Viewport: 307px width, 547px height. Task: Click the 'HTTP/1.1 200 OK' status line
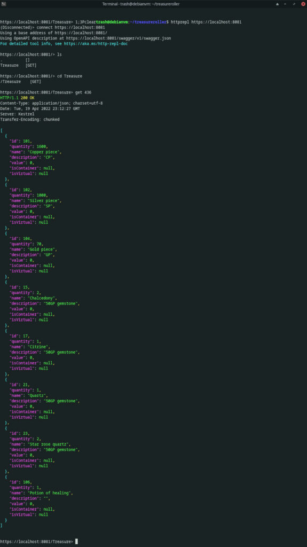(17, 98)
